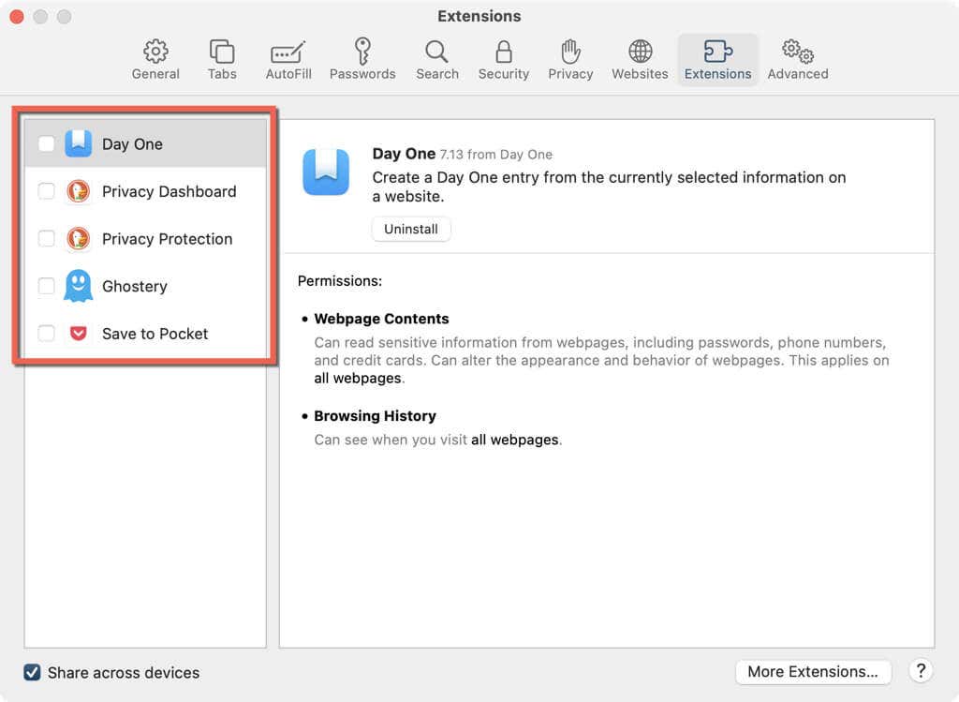Enable the Day One extension checkbox
959x702 pixels.
tap(47, 143)
